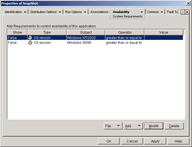Open the Common tab
The image size is (192, 147).
tap(153, 12)
